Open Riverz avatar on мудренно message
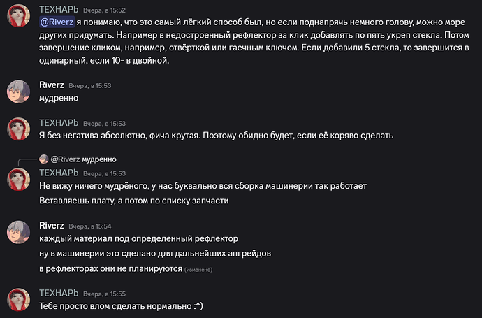 coord(18,92)
